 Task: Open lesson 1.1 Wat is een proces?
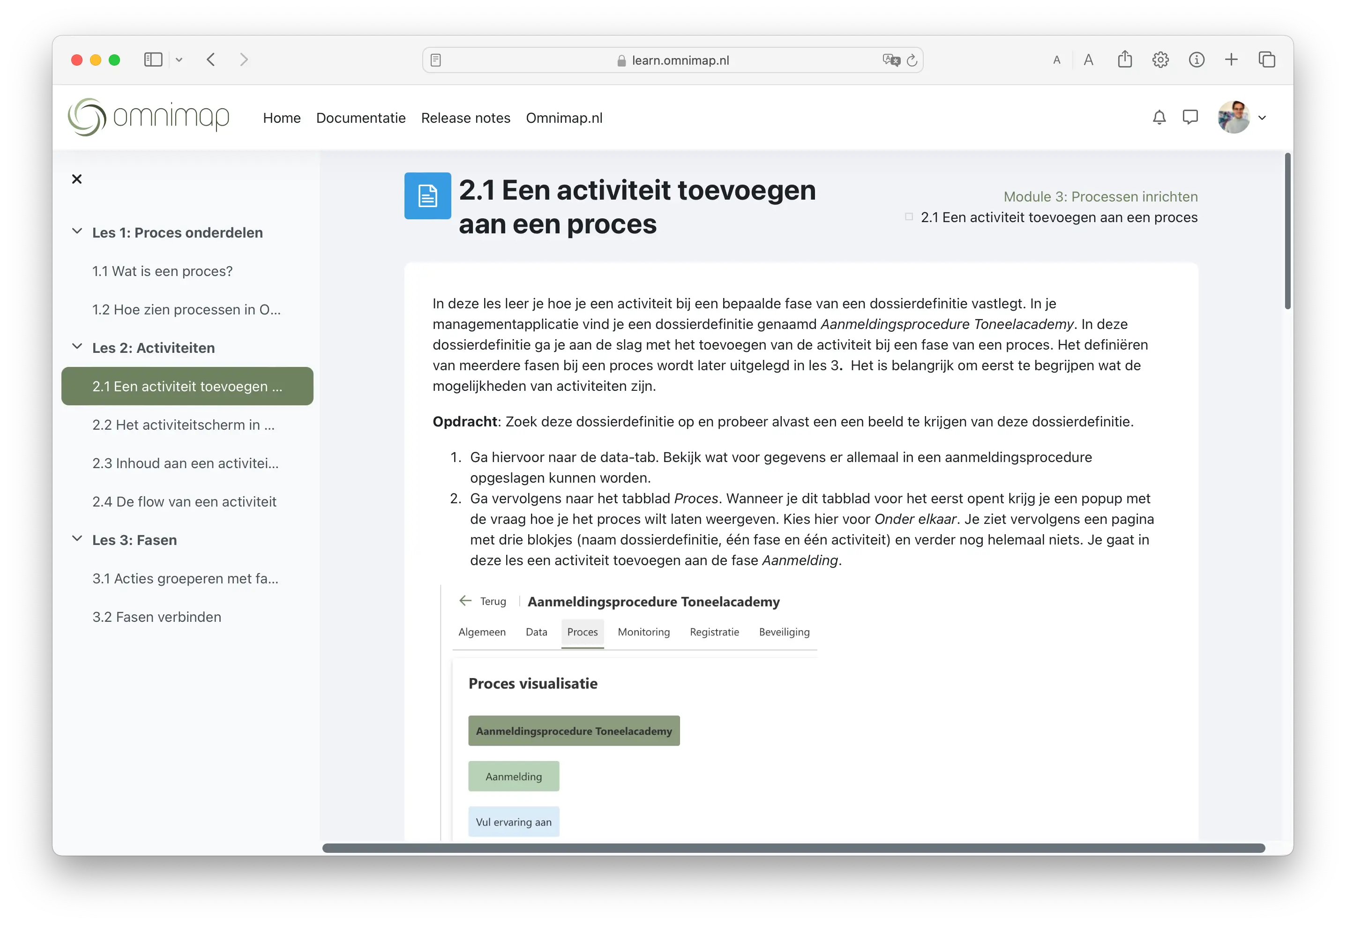coord(162,271)
